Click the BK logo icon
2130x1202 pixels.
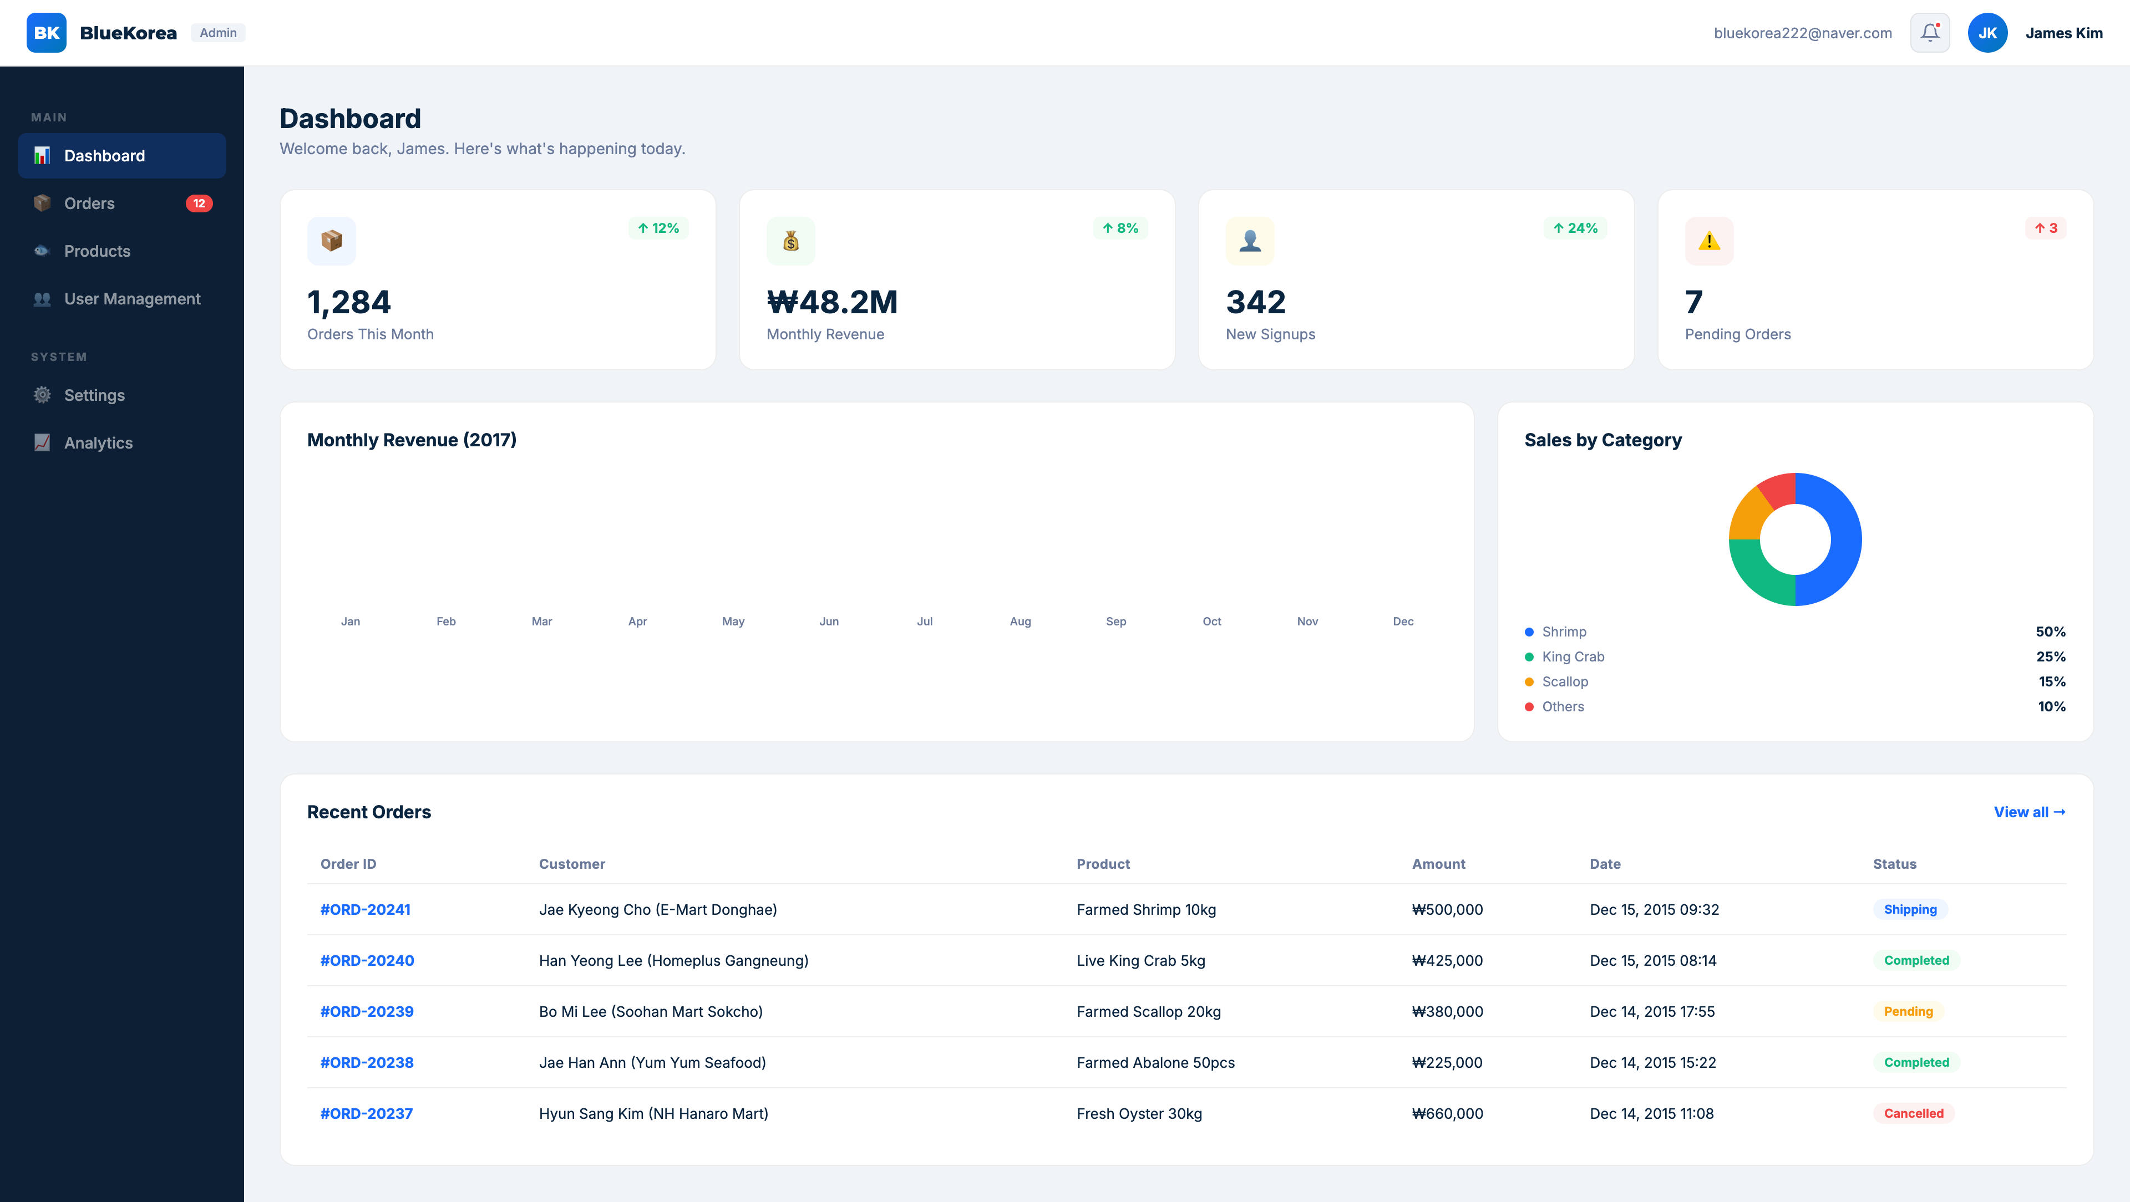(x=46, y=33)
